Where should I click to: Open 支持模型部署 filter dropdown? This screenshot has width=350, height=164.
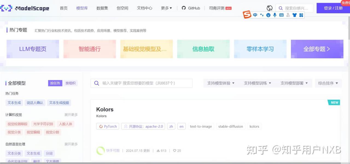pos(294,83)
